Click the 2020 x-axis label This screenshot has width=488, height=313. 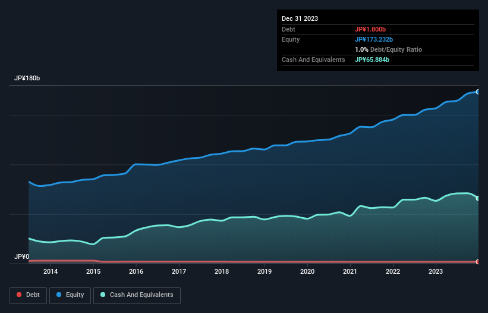coord(307,271)
